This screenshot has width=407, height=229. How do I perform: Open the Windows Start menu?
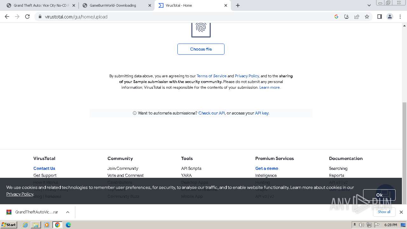9,225
